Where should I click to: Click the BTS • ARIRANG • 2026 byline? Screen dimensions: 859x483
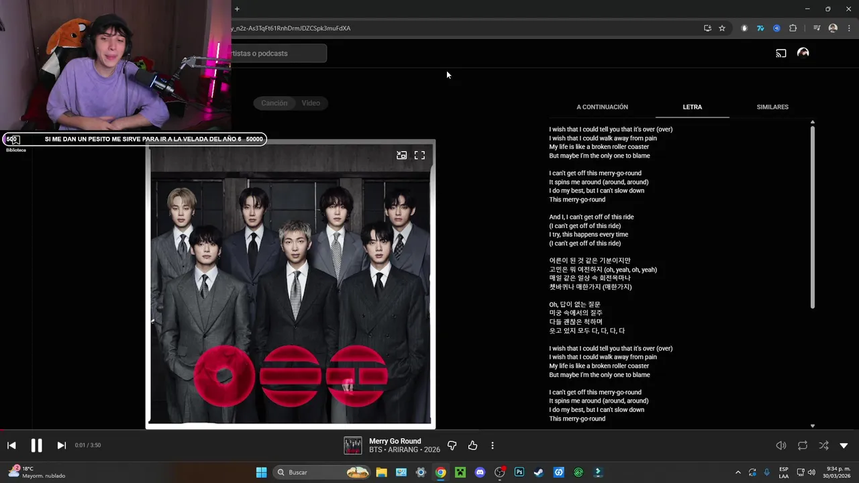[x=405, y=450]
